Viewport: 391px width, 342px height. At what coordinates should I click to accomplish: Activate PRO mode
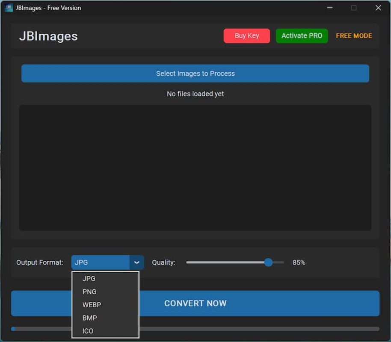pos(302,36)
